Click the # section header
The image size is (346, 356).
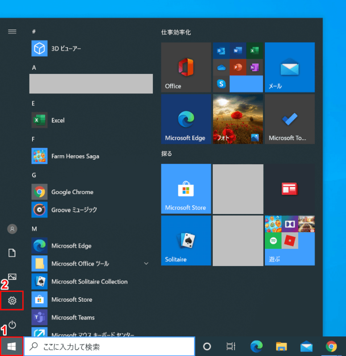tap(34, 32)
